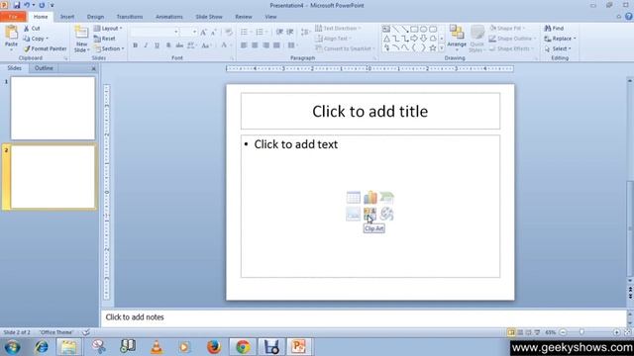The height and width of the screenshot is (356, 634).
Task: Justify the paragraph text
Action: (x=276, y=45)
